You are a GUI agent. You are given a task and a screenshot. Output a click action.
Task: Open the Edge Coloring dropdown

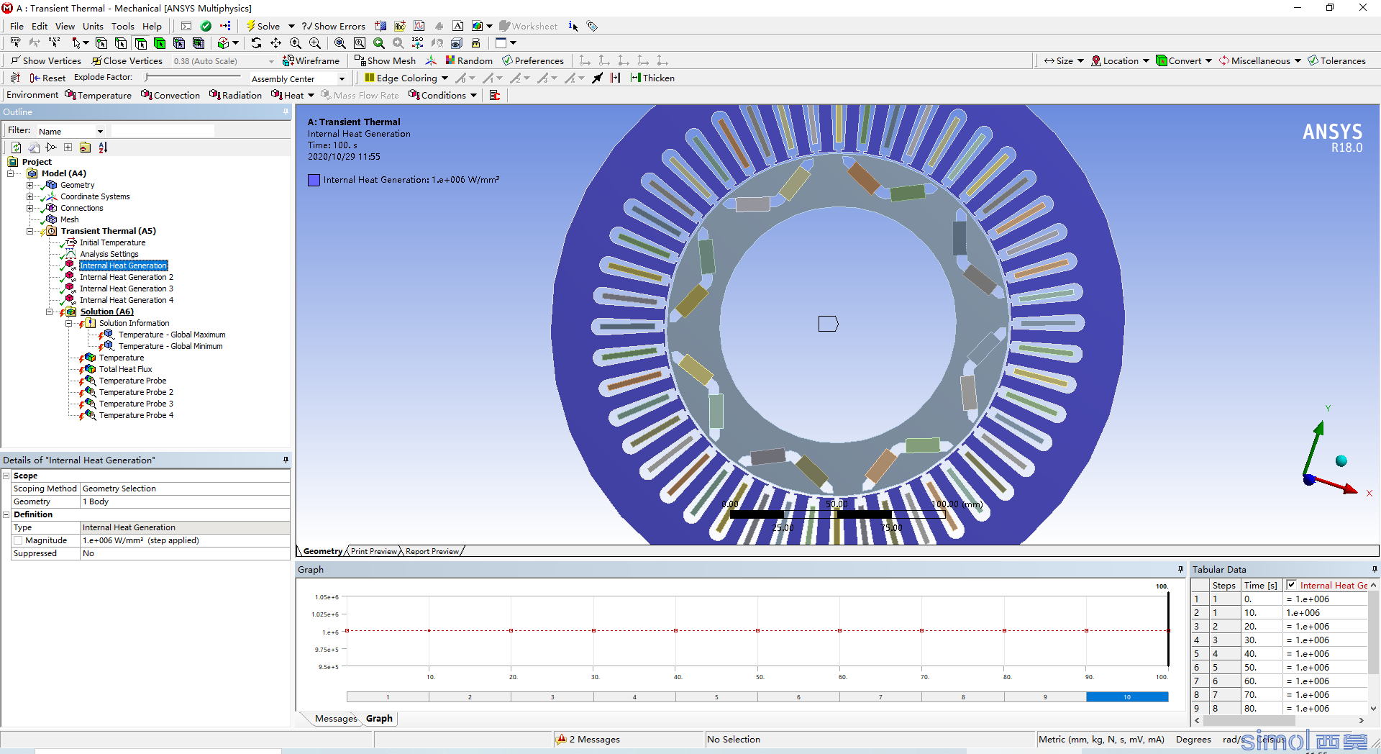445,78
